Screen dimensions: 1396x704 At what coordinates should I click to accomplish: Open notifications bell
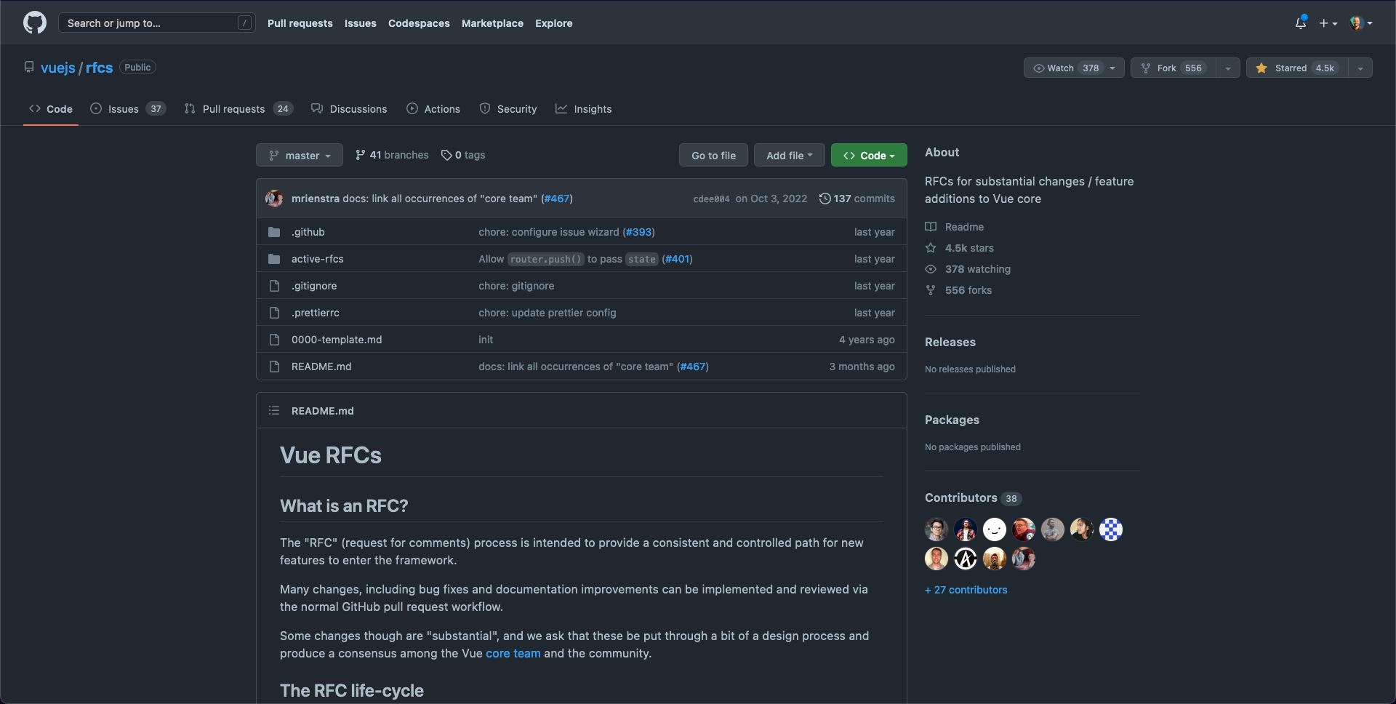tap(1301, 23)
